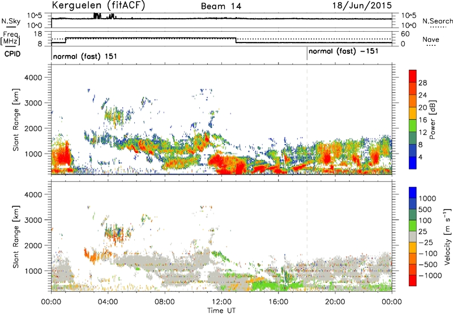Viewport: 453px width, 314px height.
Task: Click the '4000' tick on power panel axis
Action: (x=33, y=78)
